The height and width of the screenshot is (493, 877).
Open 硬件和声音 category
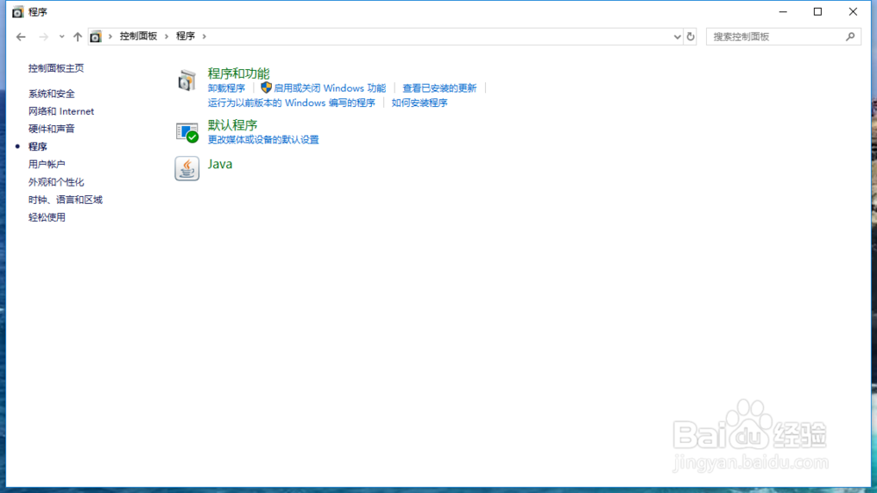(52, 129)
